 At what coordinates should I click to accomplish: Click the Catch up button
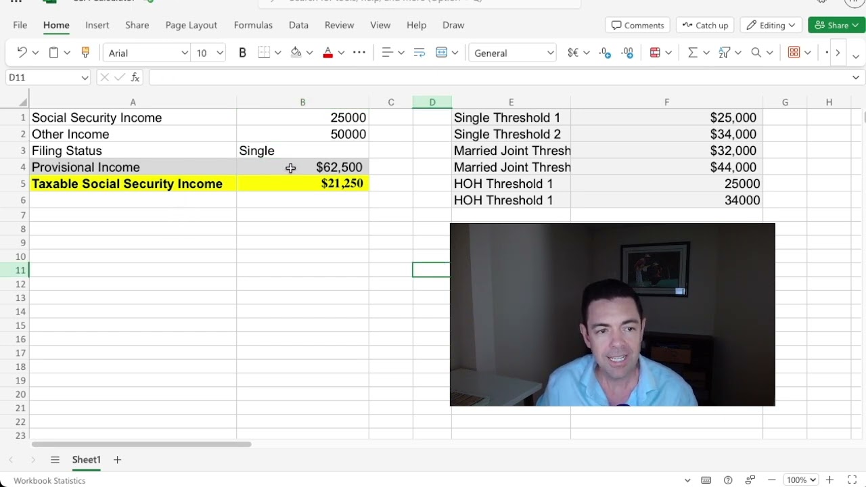tap(705, 25)
